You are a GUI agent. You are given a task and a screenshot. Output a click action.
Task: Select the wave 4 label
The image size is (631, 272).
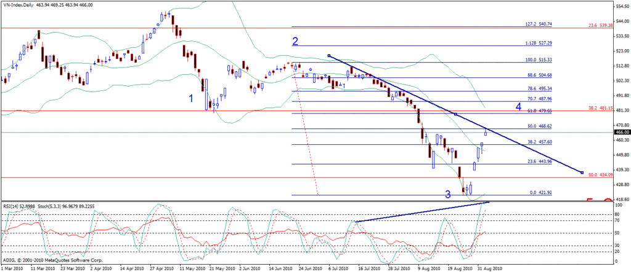[519, 107]
